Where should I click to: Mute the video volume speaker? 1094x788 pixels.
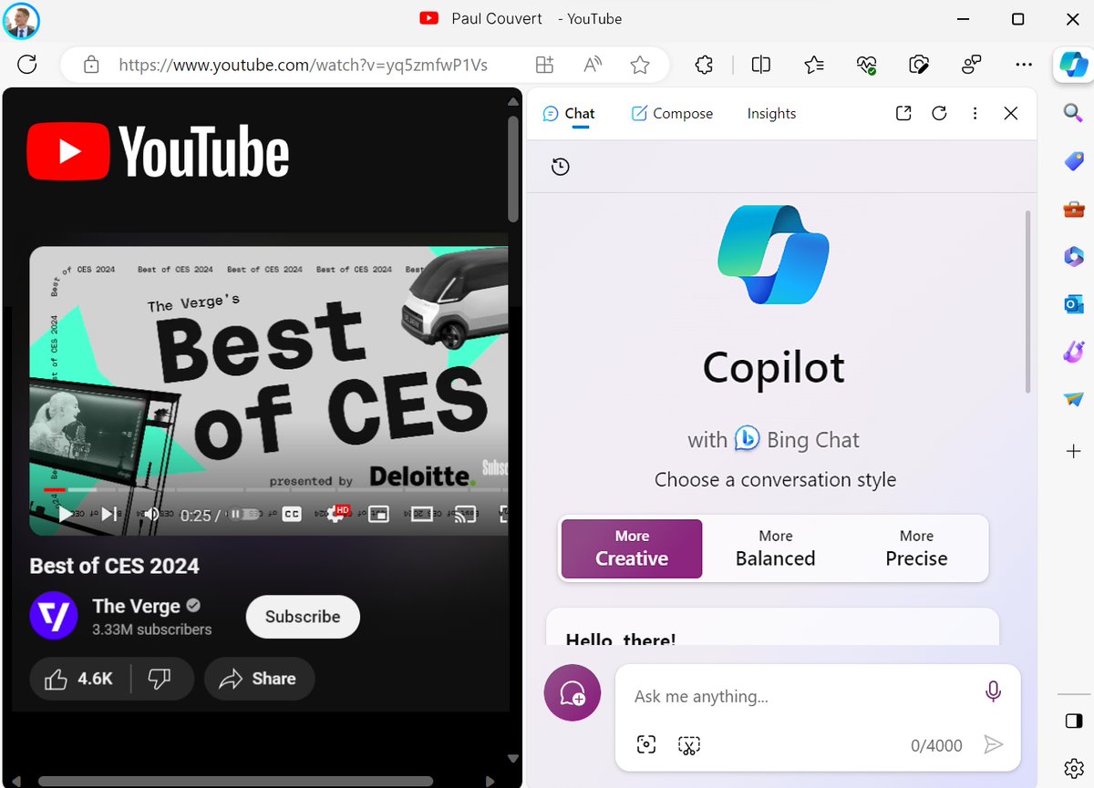point(152,514)
